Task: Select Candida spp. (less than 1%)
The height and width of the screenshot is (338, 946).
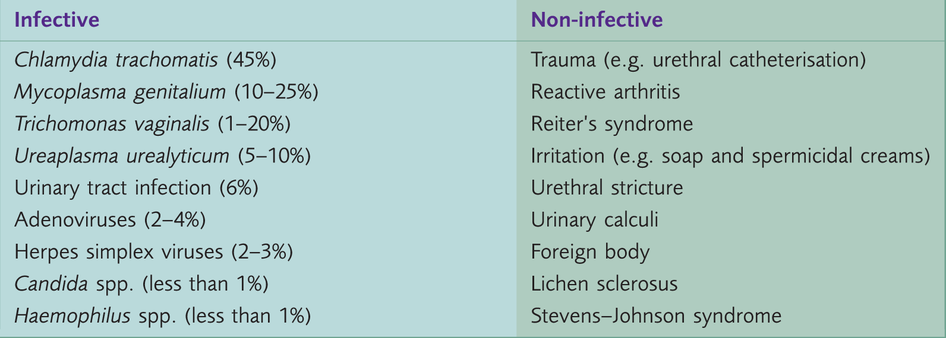Action: (141, 284)
